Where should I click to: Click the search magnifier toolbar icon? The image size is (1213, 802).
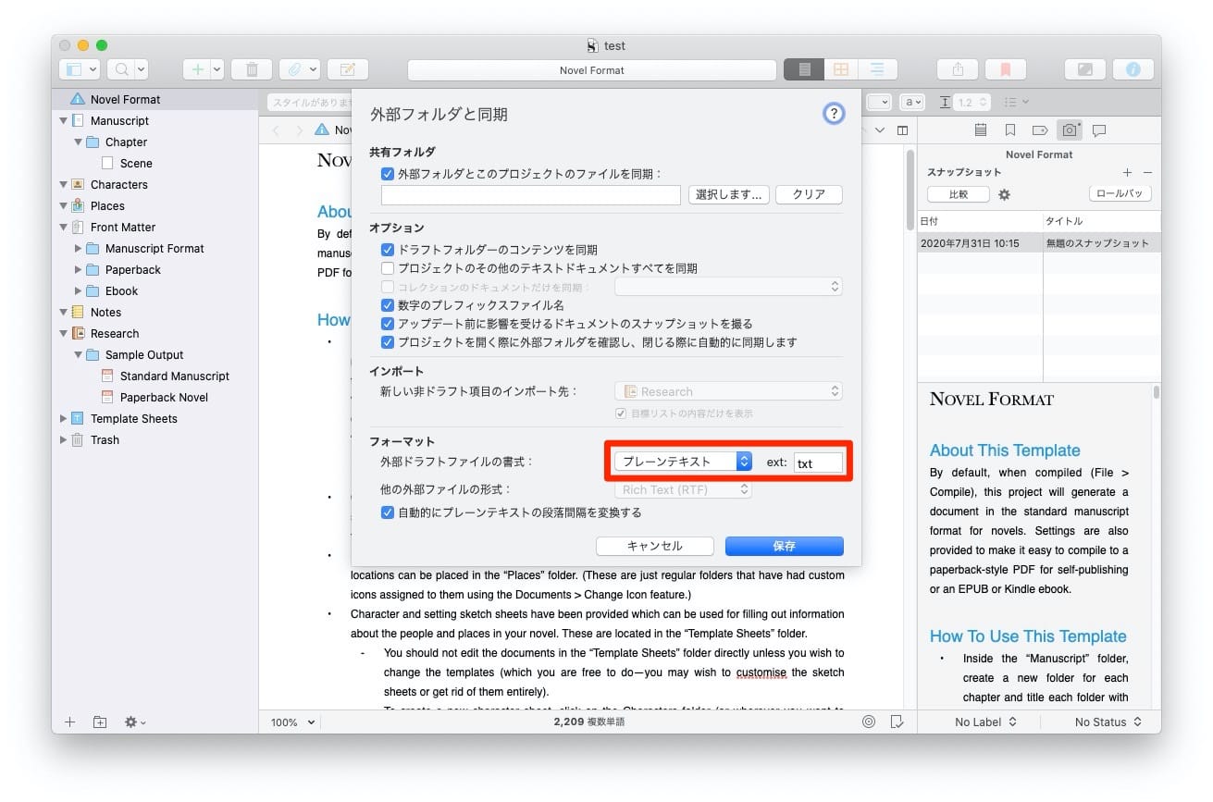click(x=120, y=69)
